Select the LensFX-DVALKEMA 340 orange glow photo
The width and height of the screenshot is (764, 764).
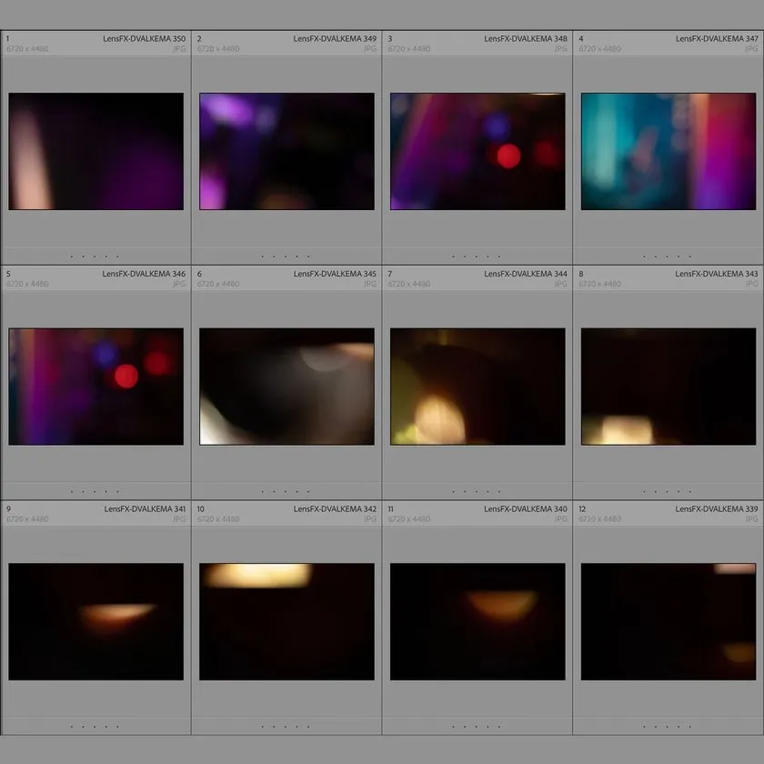coord(477,621)
